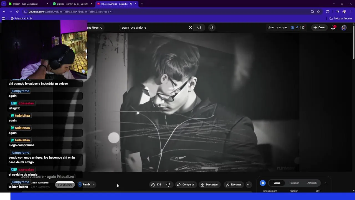
Task: Open the Chrome three-dot menu
Action: tap(351, 12)
